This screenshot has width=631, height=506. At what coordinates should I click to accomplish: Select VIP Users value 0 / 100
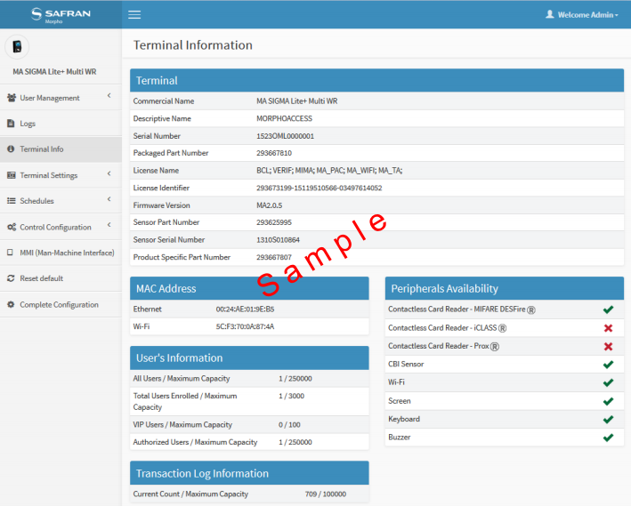pos(289,425)
